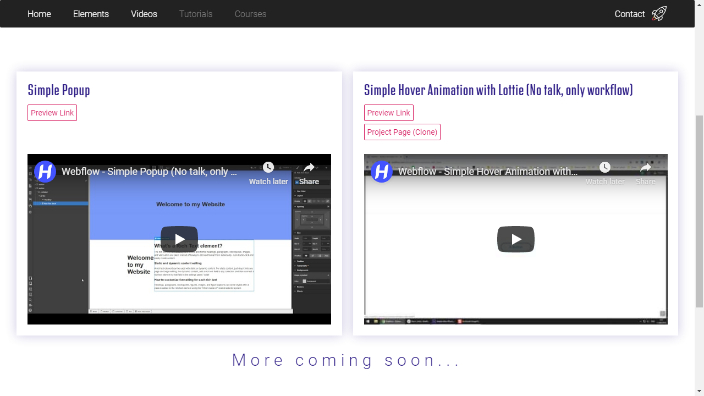
Task: Play the Simple Hover Animation video
Action: pyautogui.click(x=516, y=239)
